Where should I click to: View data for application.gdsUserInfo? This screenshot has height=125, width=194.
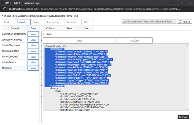(x=33, y=34)
